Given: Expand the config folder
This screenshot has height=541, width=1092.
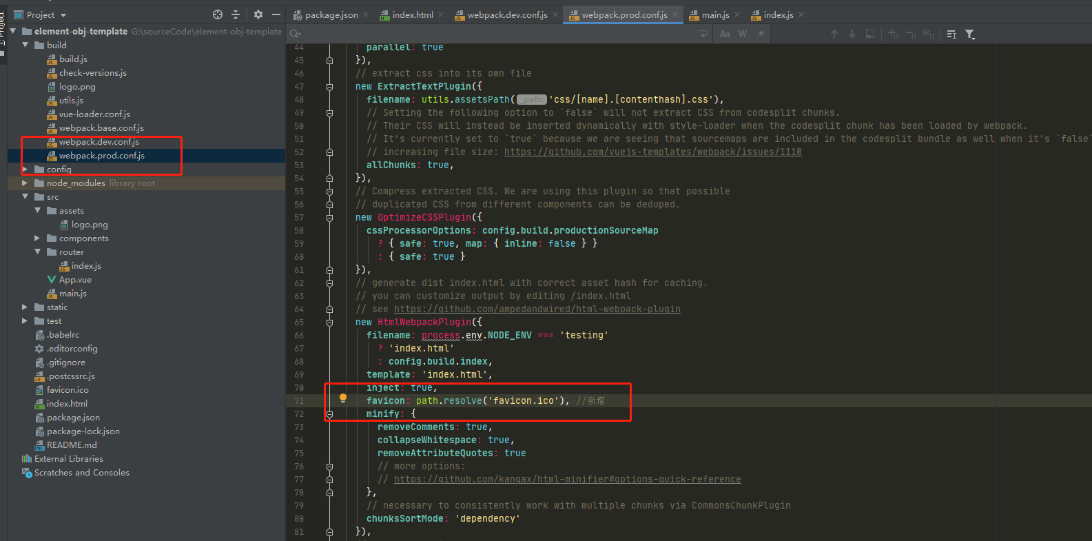Looking at the screenshot, I should coord(25,169).
